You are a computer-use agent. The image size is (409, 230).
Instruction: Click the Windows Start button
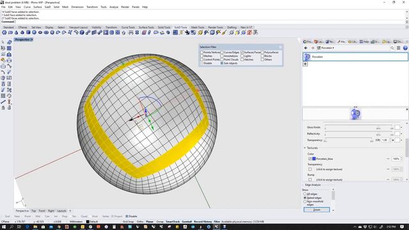pos(4,227)
